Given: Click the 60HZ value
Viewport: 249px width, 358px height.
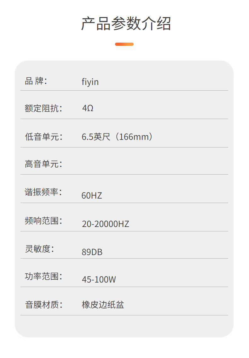Looking at the screenshot, I should pos(92,196).
